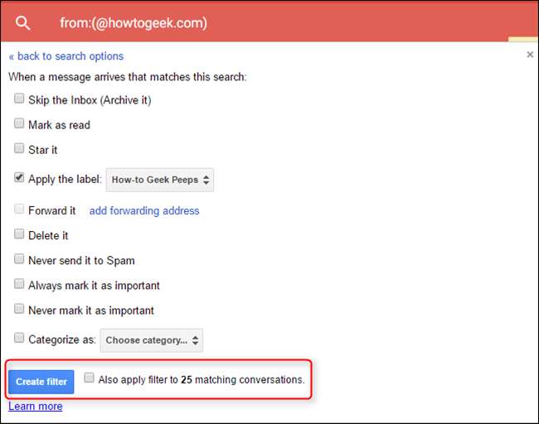539x424 pixels.
Task: Enable the Delete it checkbox
Action: tap(19, 234)
